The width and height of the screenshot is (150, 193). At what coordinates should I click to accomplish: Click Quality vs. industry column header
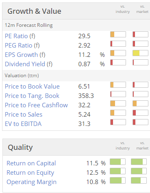coord(123,146)
